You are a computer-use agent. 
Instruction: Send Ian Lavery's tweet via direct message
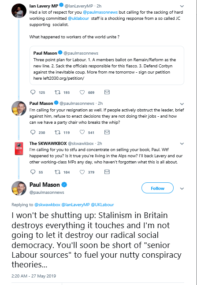tap(107, 92)
